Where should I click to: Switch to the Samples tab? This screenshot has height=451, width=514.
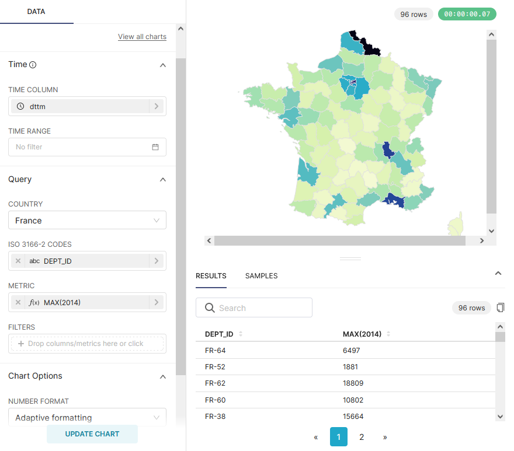click(261, 276)
